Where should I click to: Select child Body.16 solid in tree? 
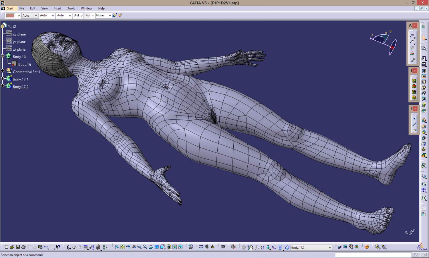click(x=25, y=64)
